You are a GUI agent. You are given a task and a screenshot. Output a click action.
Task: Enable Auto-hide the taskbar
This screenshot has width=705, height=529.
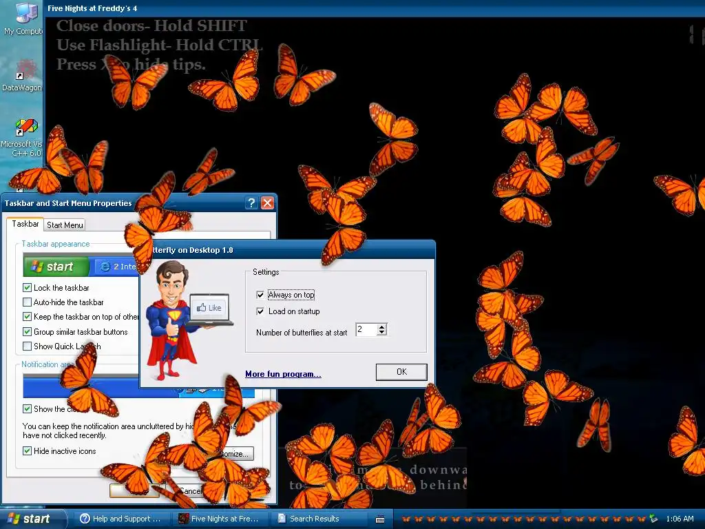tap(27, 302)
